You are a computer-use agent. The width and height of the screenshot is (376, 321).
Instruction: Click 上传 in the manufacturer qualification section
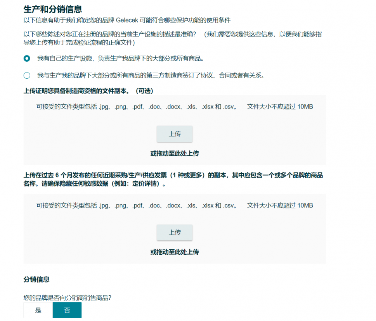tap(174, 134)
